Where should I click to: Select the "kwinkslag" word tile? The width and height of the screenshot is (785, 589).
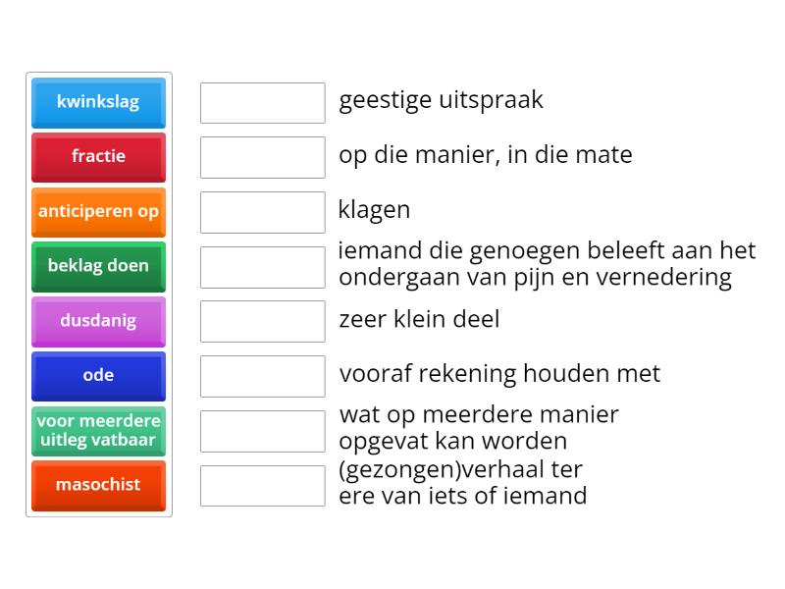98,102
